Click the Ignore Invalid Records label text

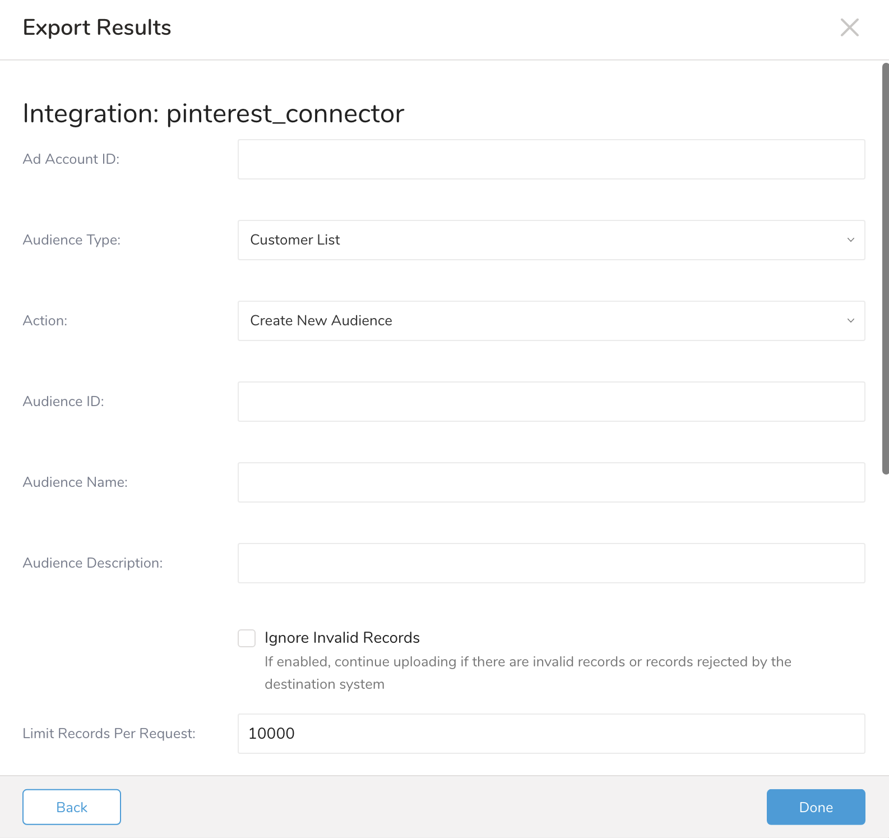342,638
